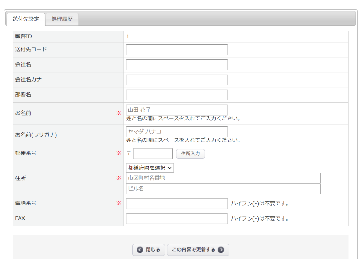The image size is (359, 259).
Task: Click the フリガナ field showing ヤマダ ハナコ
Action: pyautogui.click(x=177, y=132)
